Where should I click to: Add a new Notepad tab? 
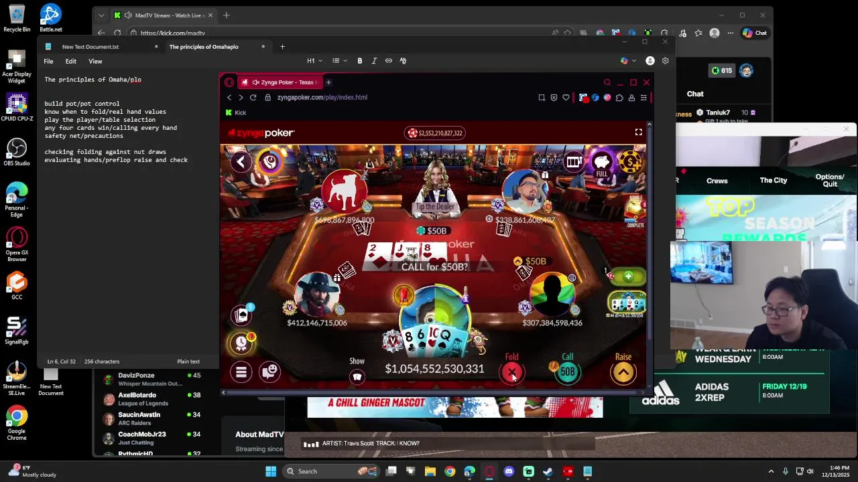coord(282,47)
